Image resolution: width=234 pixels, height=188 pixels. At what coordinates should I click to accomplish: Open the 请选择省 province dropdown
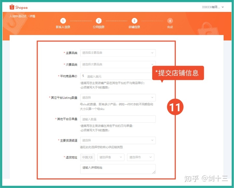coord(111,157)
